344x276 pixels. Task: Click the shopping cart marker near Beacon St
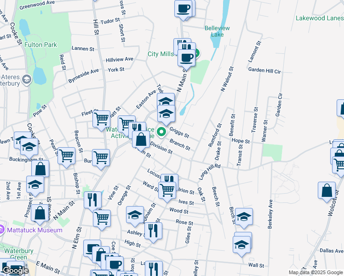[x=101, y=158]
